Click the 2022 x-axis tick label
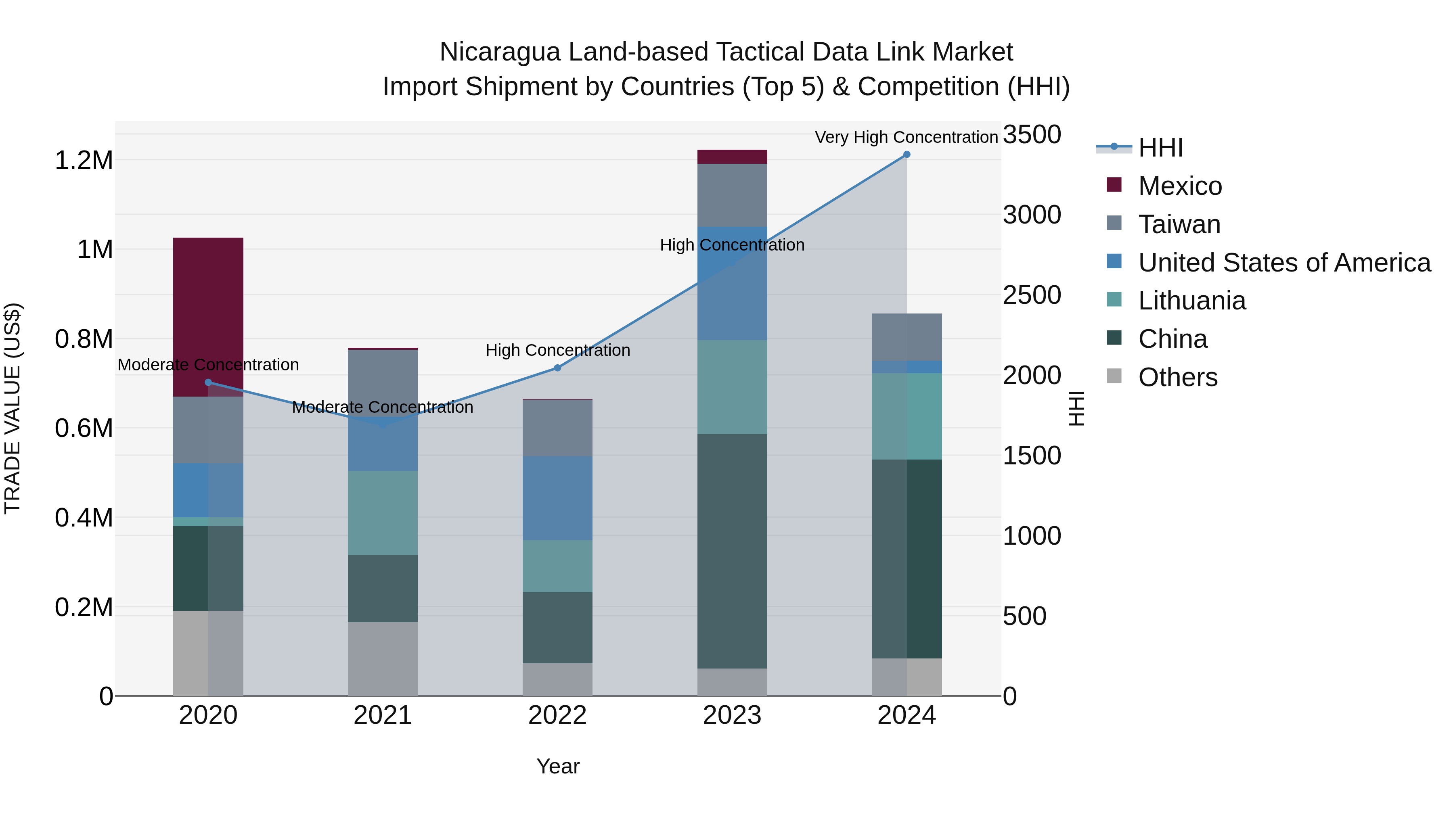This screenshot has width=1453, height=817. (557, 715)
